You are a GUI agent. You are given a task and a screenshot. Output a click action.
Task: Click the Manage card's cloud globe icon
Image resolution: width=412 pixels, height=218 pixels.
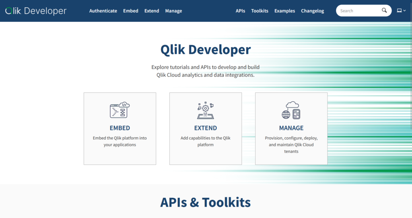291,110
